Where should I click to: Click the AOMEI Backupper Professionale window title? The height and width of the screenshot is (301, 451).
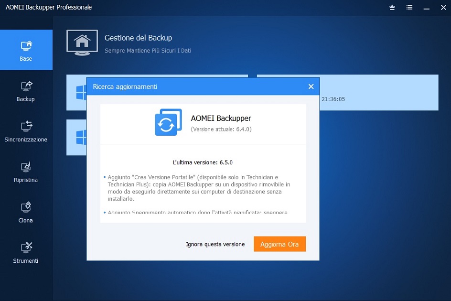pos(49,8)
